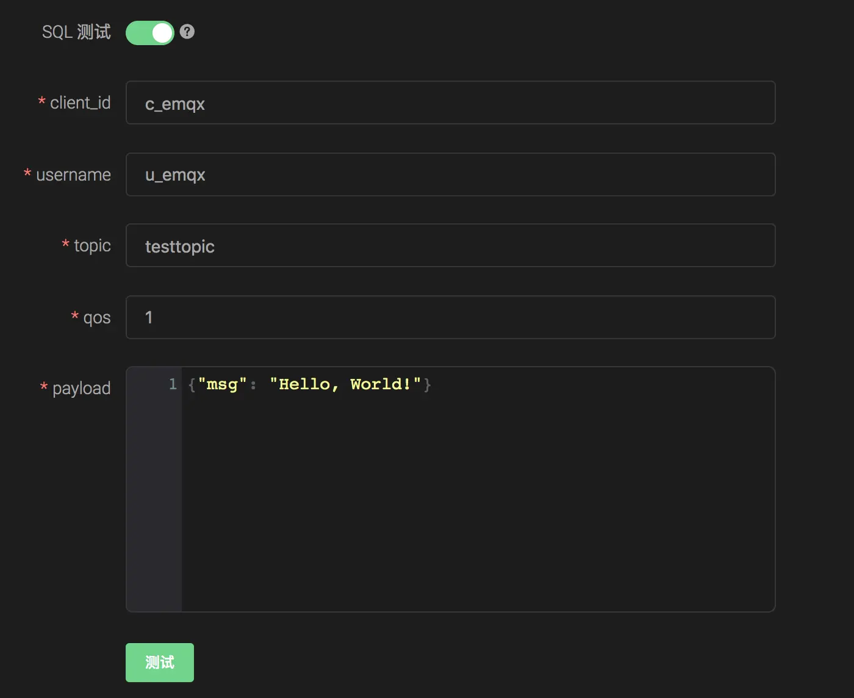Click the "qos" field label
The image size is (854, 698).
(97, 318)
